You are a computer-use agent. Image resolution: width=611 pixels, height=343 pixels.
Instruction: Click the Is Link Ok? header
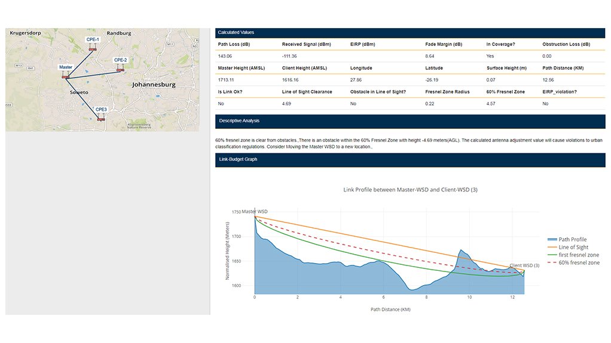coord(230,92)
